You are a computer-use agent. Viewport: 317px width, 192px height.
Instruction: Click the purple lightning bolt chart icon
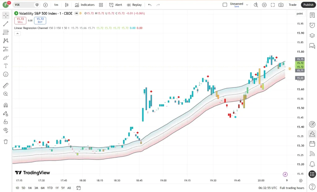click(285, 174)
